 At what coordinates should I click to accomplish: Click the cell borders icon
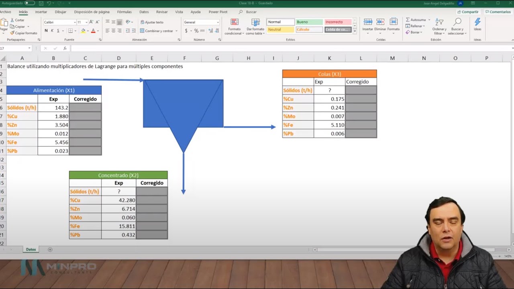tap(71, 31)
